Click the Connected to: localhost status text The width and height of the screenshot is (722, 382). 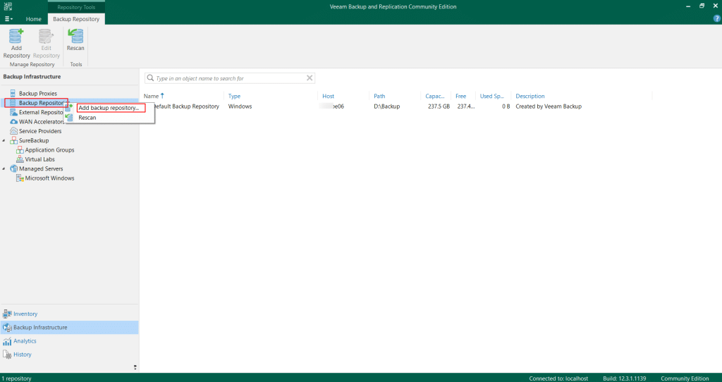point(558,378)
